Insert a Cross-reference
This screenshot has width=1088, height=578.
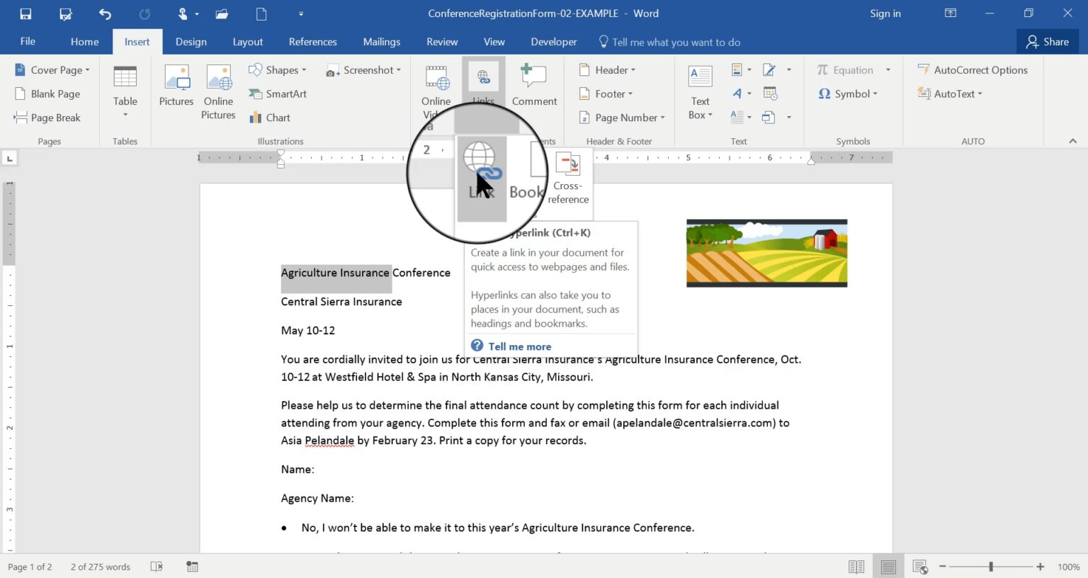[567, 177]
